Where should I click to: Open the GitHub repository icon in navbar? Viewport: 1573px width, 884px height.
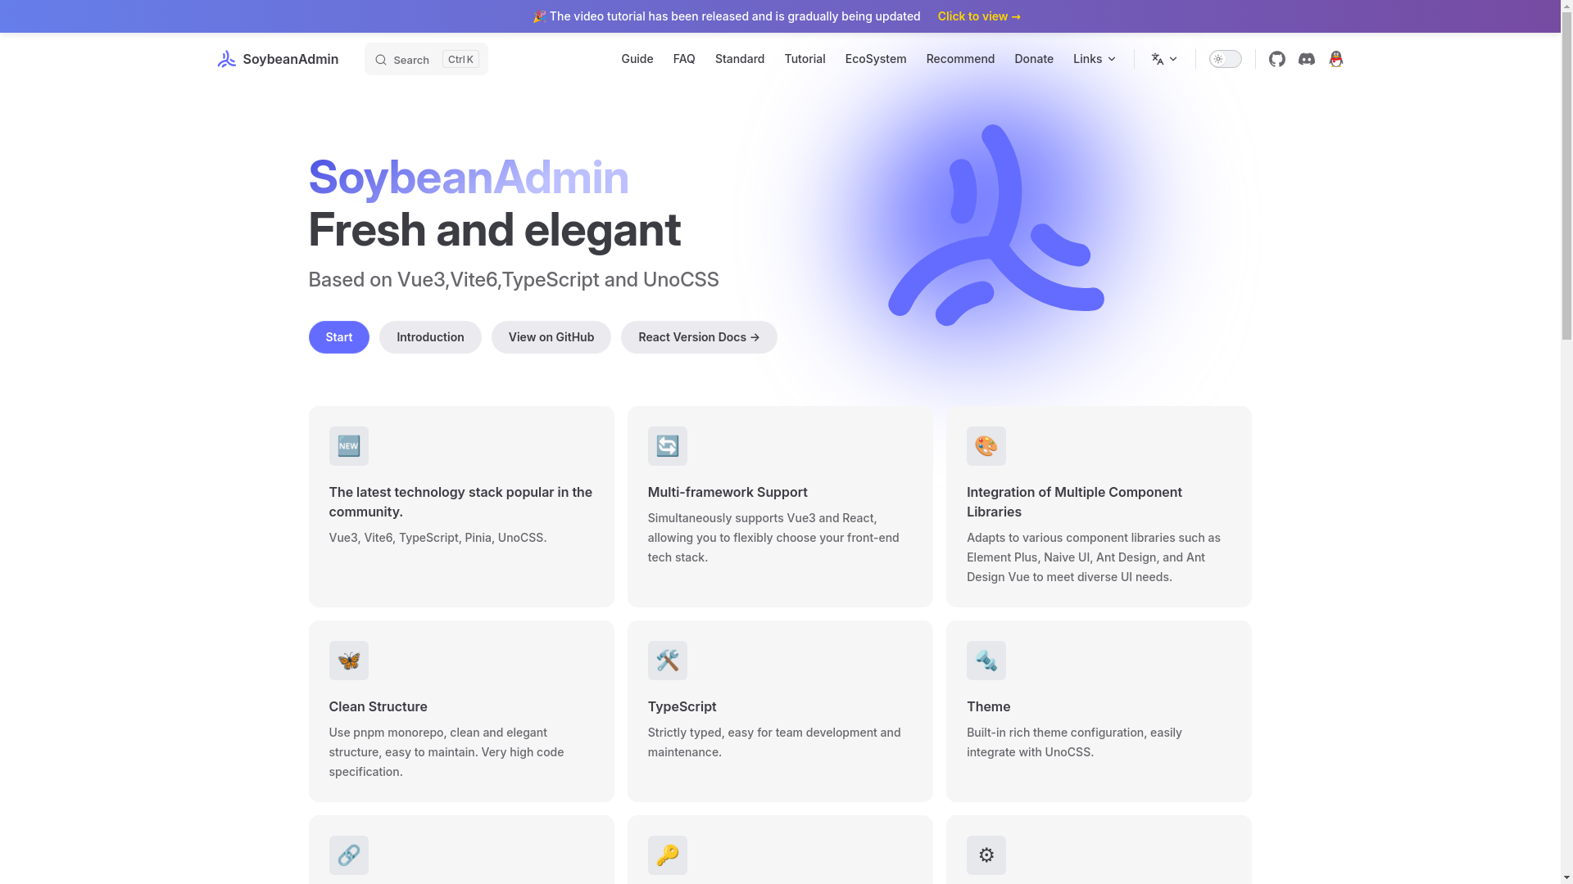pos(1276,59)
